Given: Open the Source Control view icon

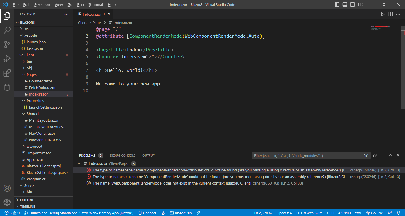Looking at the screenshot, I should tap(7, 45).
